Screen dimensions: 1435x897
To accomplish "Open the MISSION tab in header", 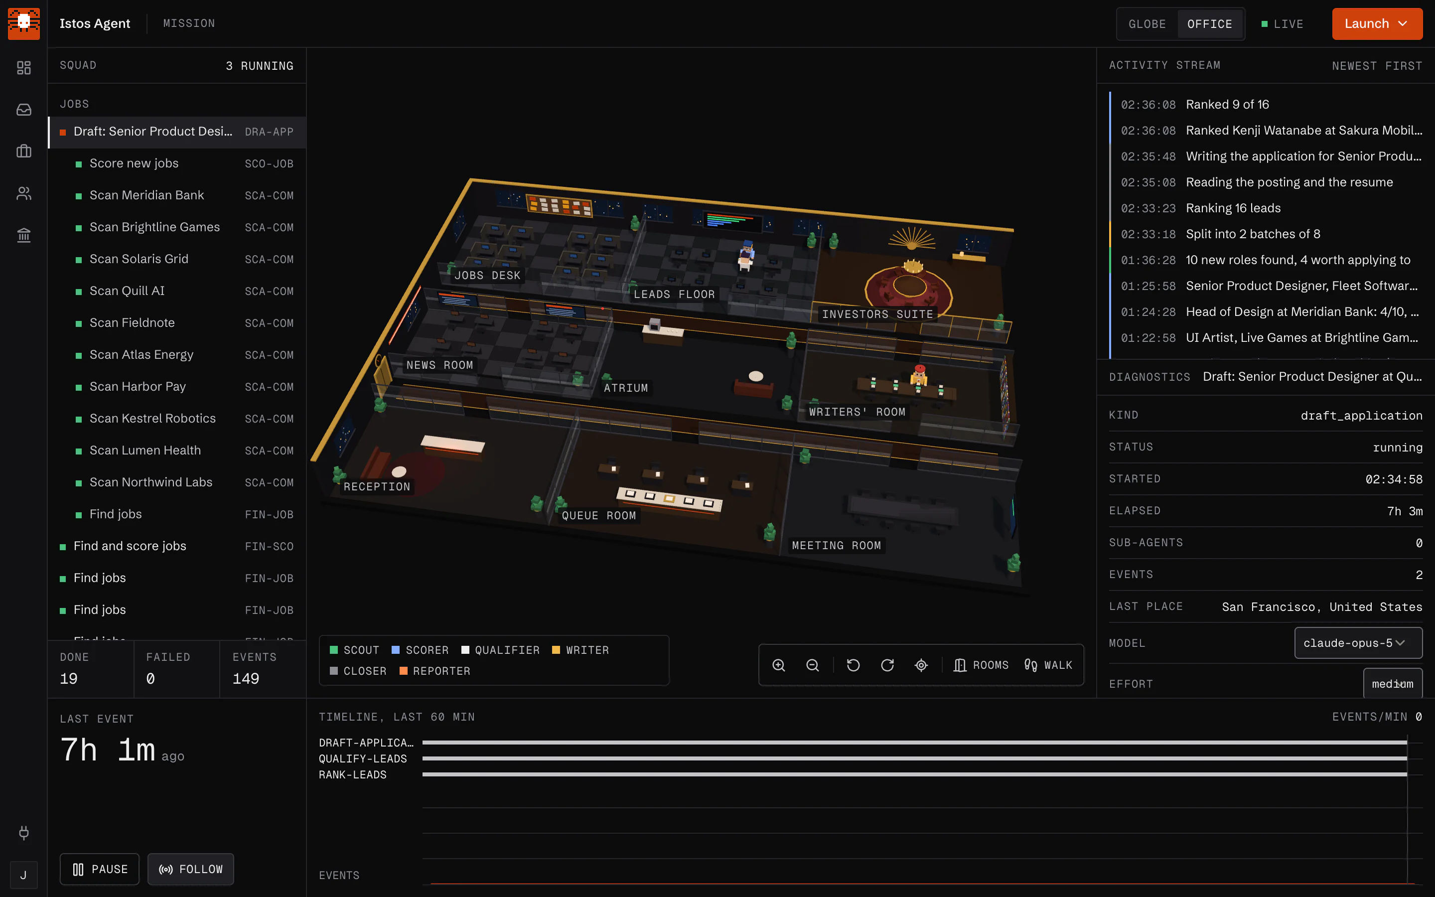I will pyautogui.click(x=189, y=24).
